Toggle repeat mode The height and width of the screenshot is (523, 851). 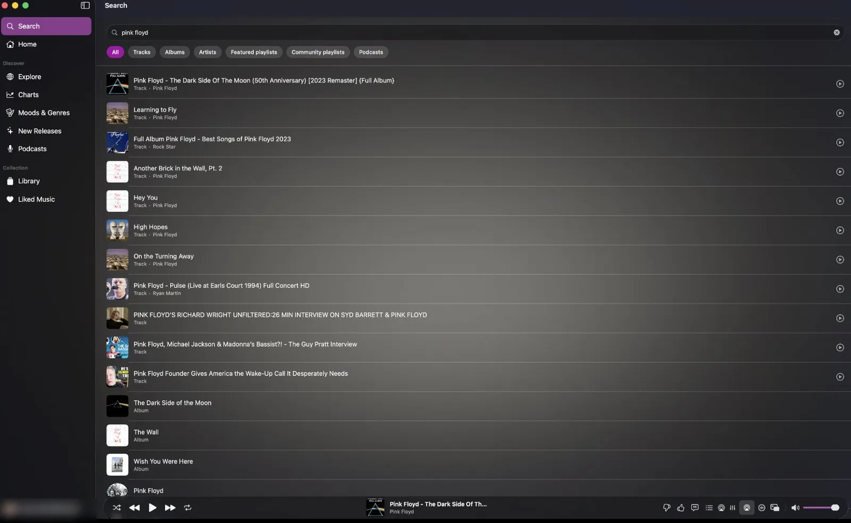188,508
